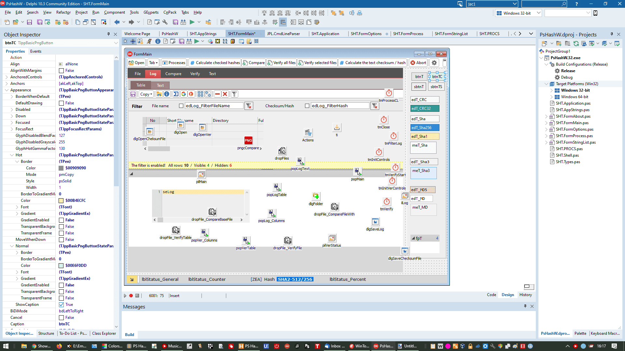Toggle the MoveWhenDown checkbox

tap(61, 240)
